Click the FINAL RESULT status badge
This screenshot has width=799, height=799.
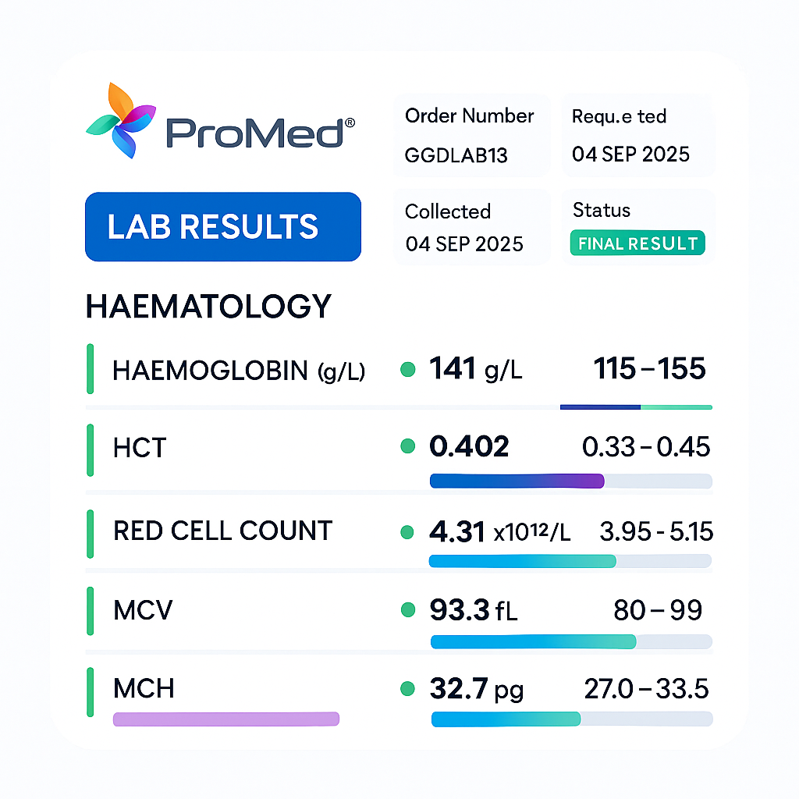pos(637,243)
